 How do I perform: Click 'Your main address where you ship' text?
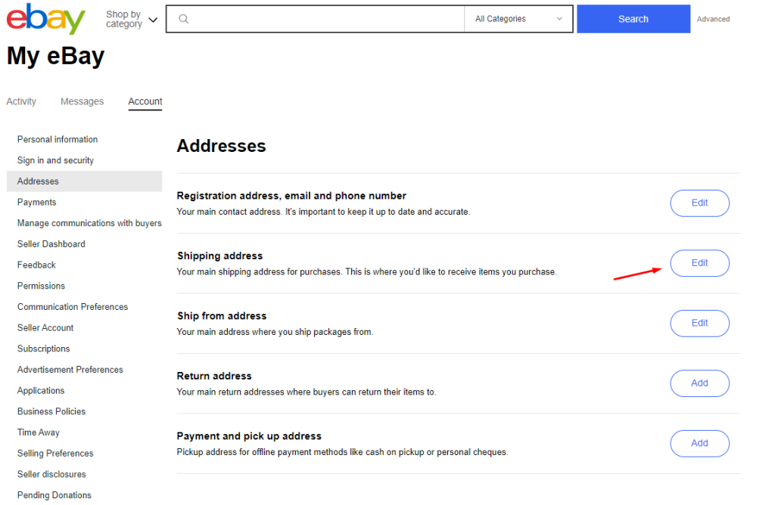click(275, 332)
